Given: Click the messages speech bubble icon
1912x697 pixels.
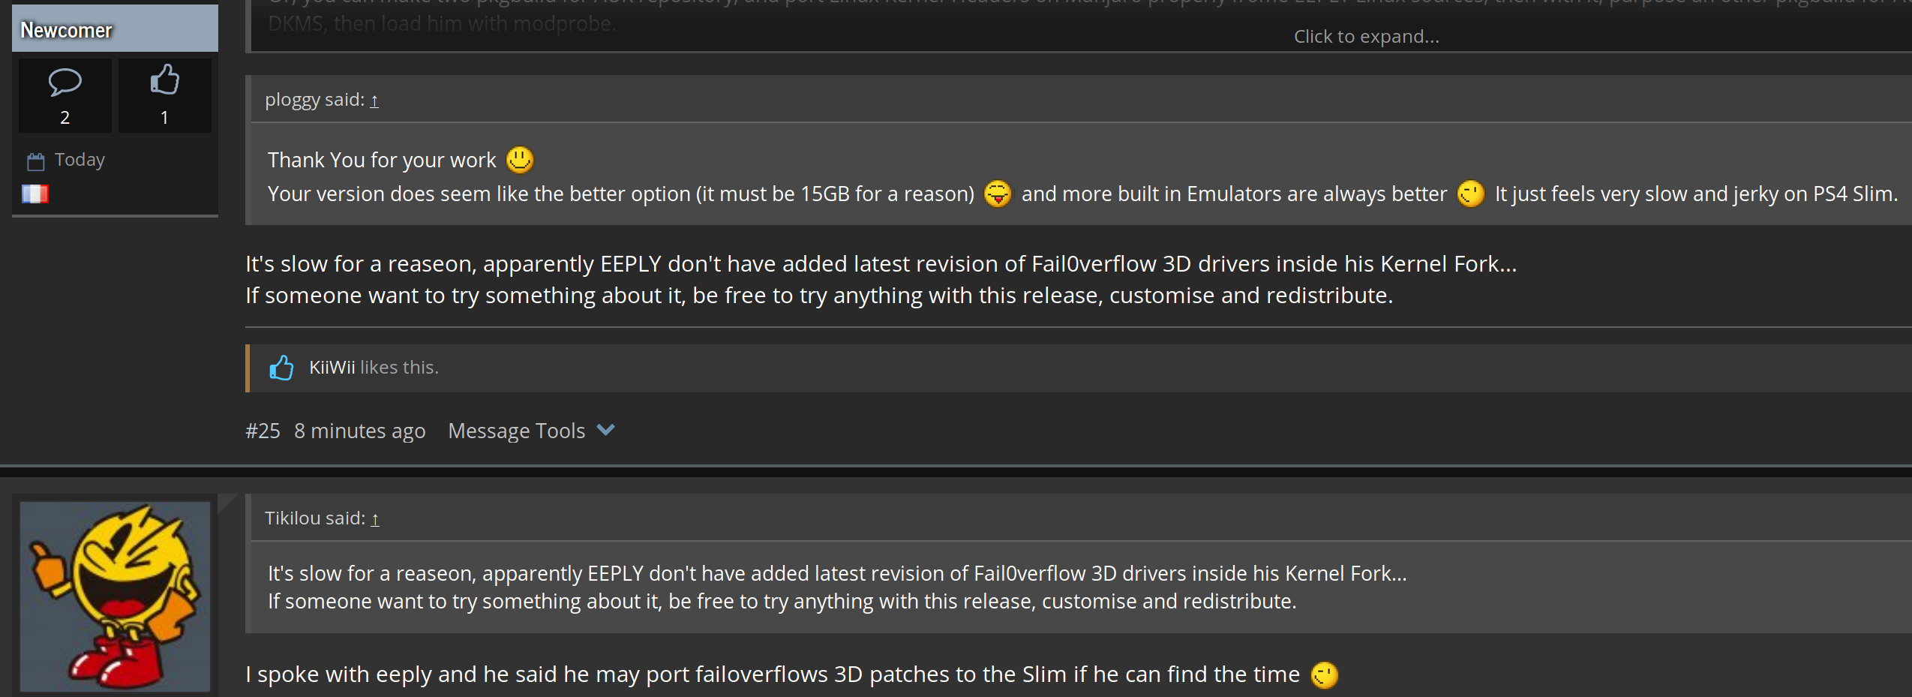Looking at the screenshot, I should click(65, 82).
